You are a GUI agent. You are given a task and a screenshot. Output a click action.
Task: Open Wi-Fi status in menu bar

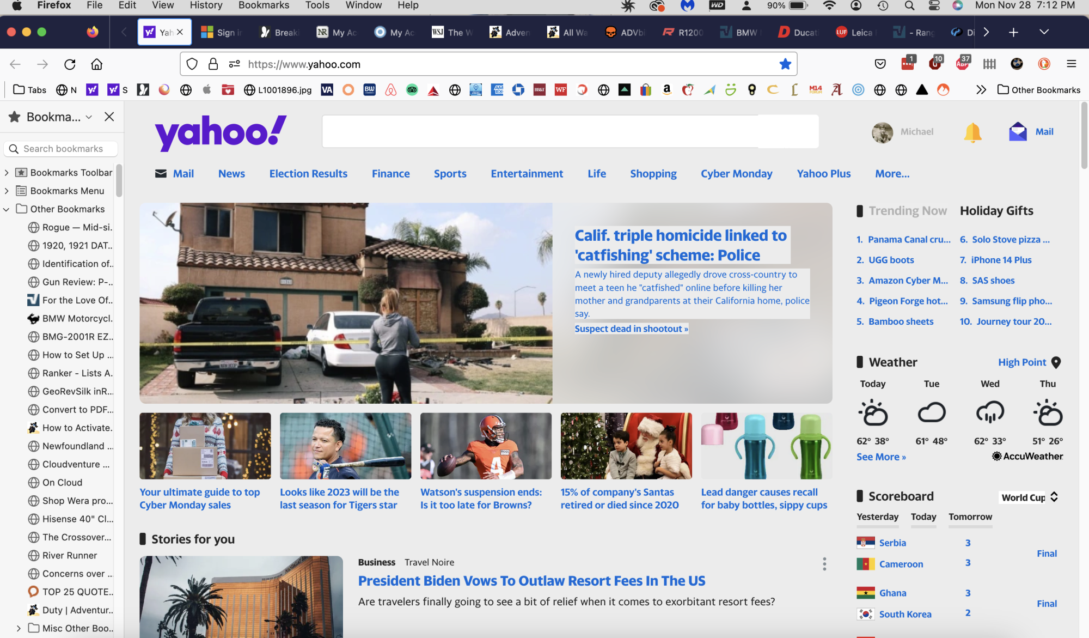tap(829, 5)
